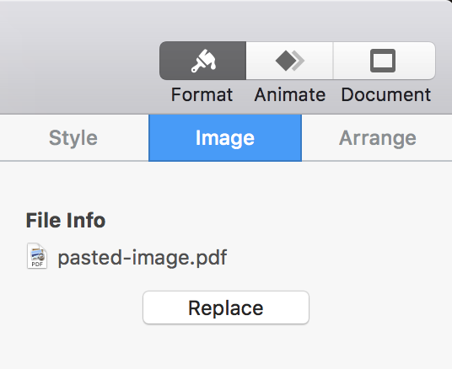The image size is (452, 369).
Task: Switch to the Arrange tab
Action: [x=377, y=138]
